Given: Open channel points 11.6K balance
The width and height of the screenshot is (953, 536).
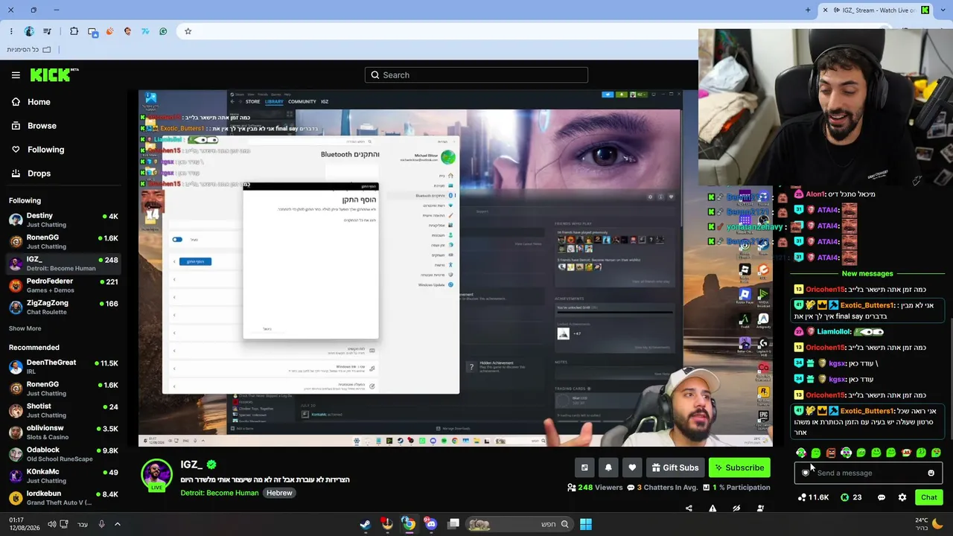Looking at the screenshot, I should (x=813, y=497).
